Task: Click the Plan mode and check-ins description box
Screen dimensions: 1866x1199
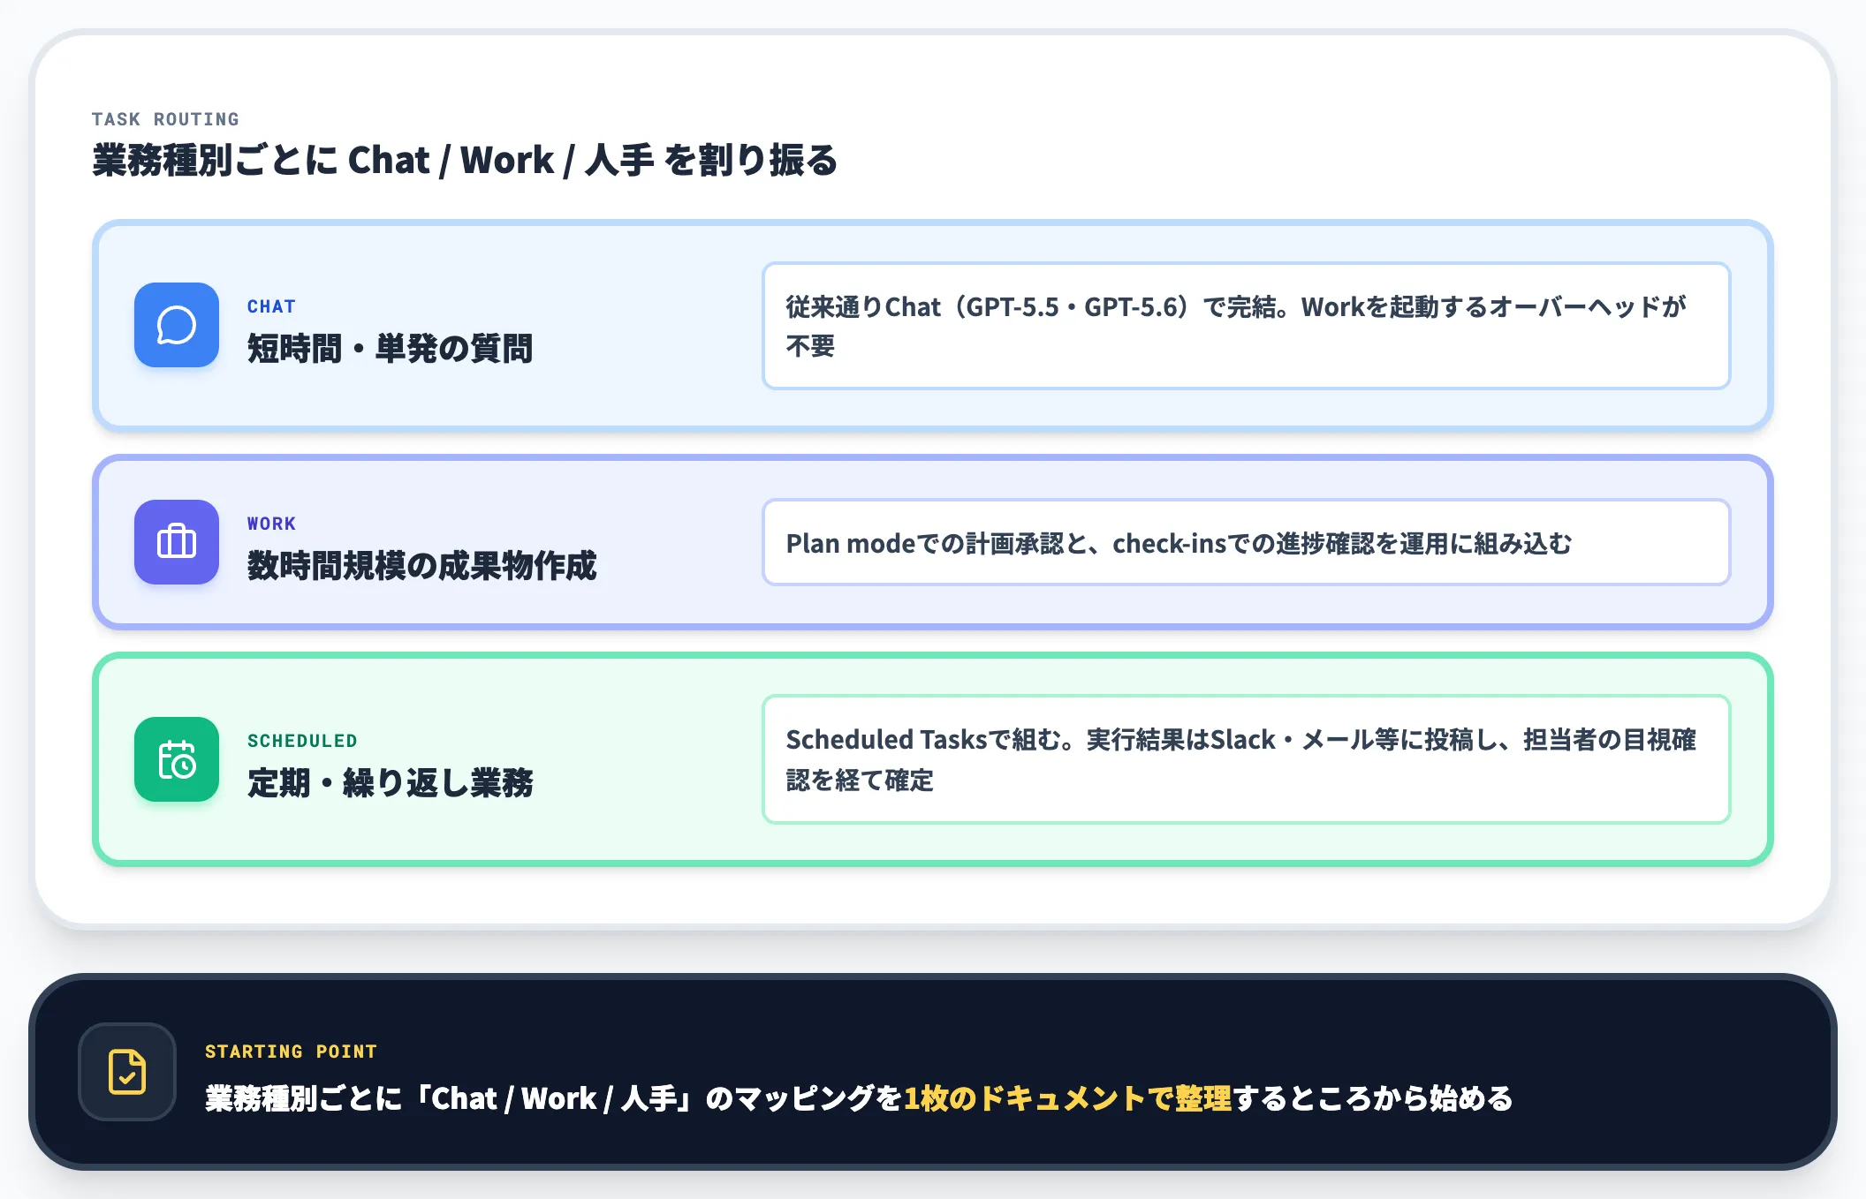Action: [1246, 542]
